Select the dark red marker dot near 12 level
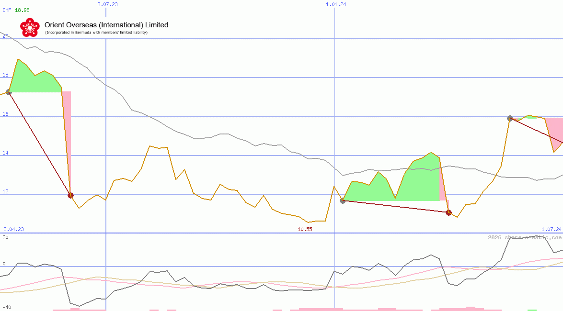Screen dimensions: 563x311 [71, 195]
